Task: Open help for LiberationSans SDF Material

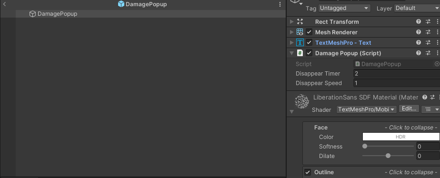Action: 425,97
